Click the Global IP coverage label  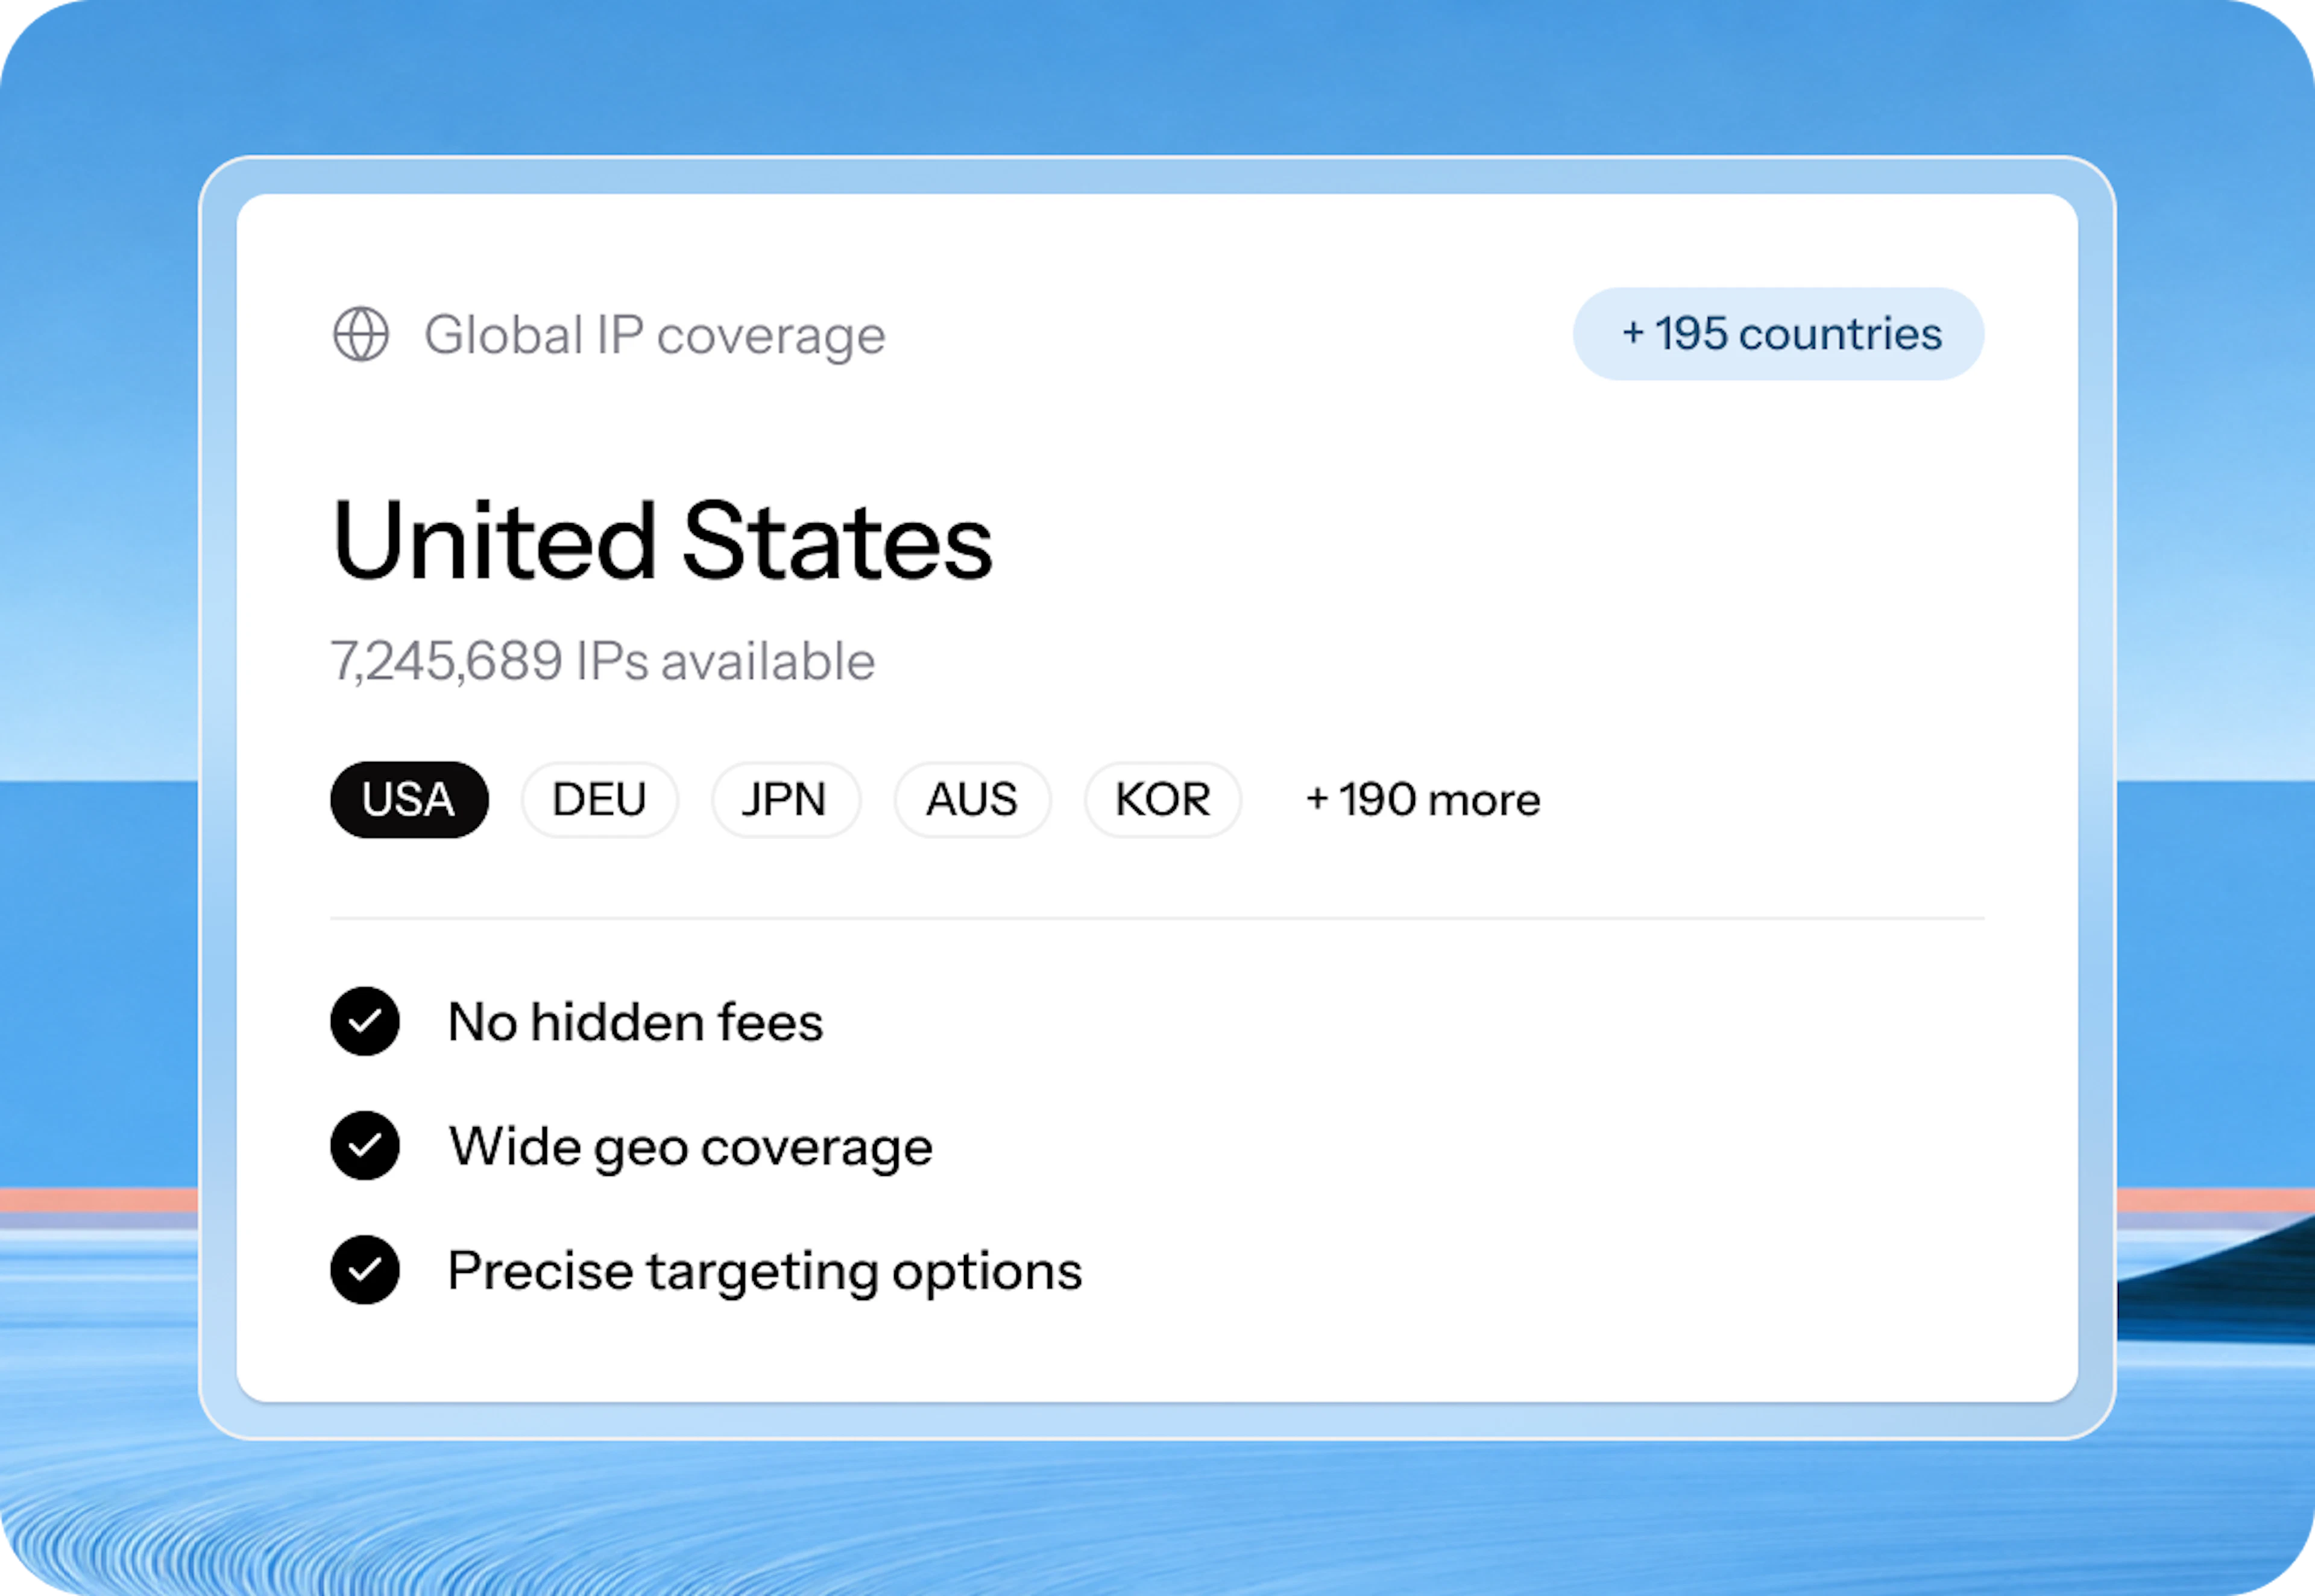point(655,335)
